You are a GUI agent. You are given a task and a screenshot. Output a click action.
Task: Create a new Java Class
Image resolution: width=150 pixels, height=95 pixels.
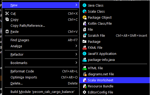(114, 5)
